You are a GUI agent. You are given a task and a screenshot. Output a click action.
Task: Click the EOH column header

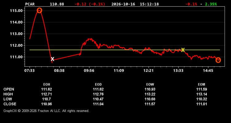coord(47,85)
